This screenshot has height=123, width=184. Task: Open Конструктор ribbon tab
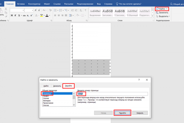[34, 4]
